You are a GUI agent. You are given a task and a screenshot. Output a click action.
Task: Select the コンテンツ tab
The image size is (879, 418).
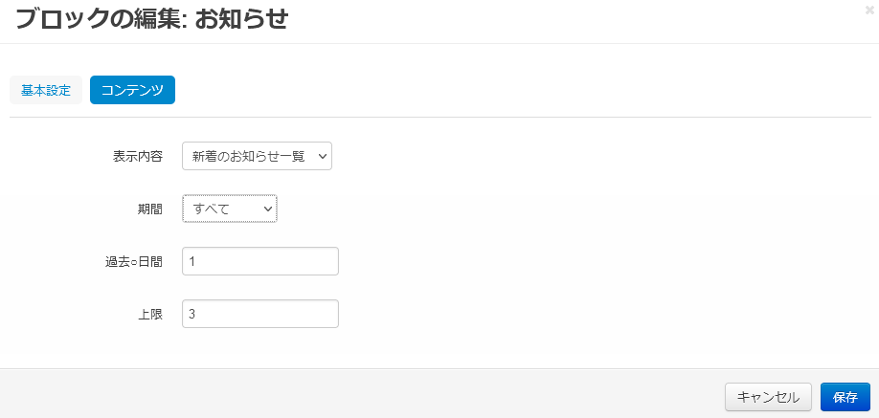pos(132,90)
